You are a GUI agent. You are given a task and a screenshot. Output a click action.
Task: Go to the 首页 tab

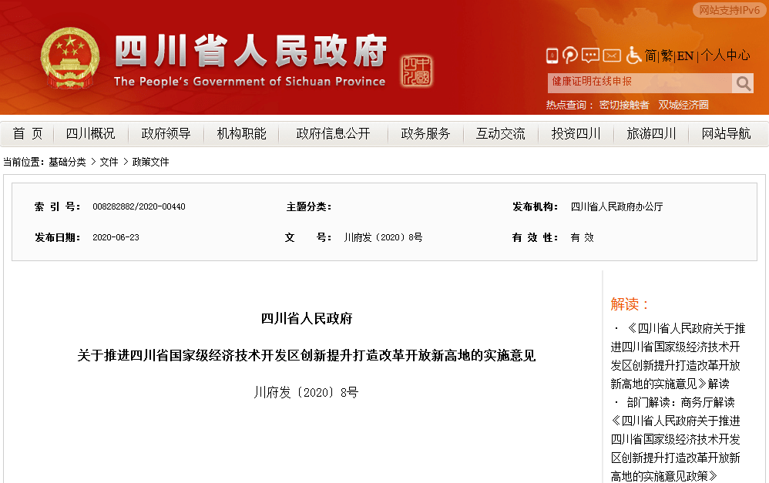pos(26,133)
